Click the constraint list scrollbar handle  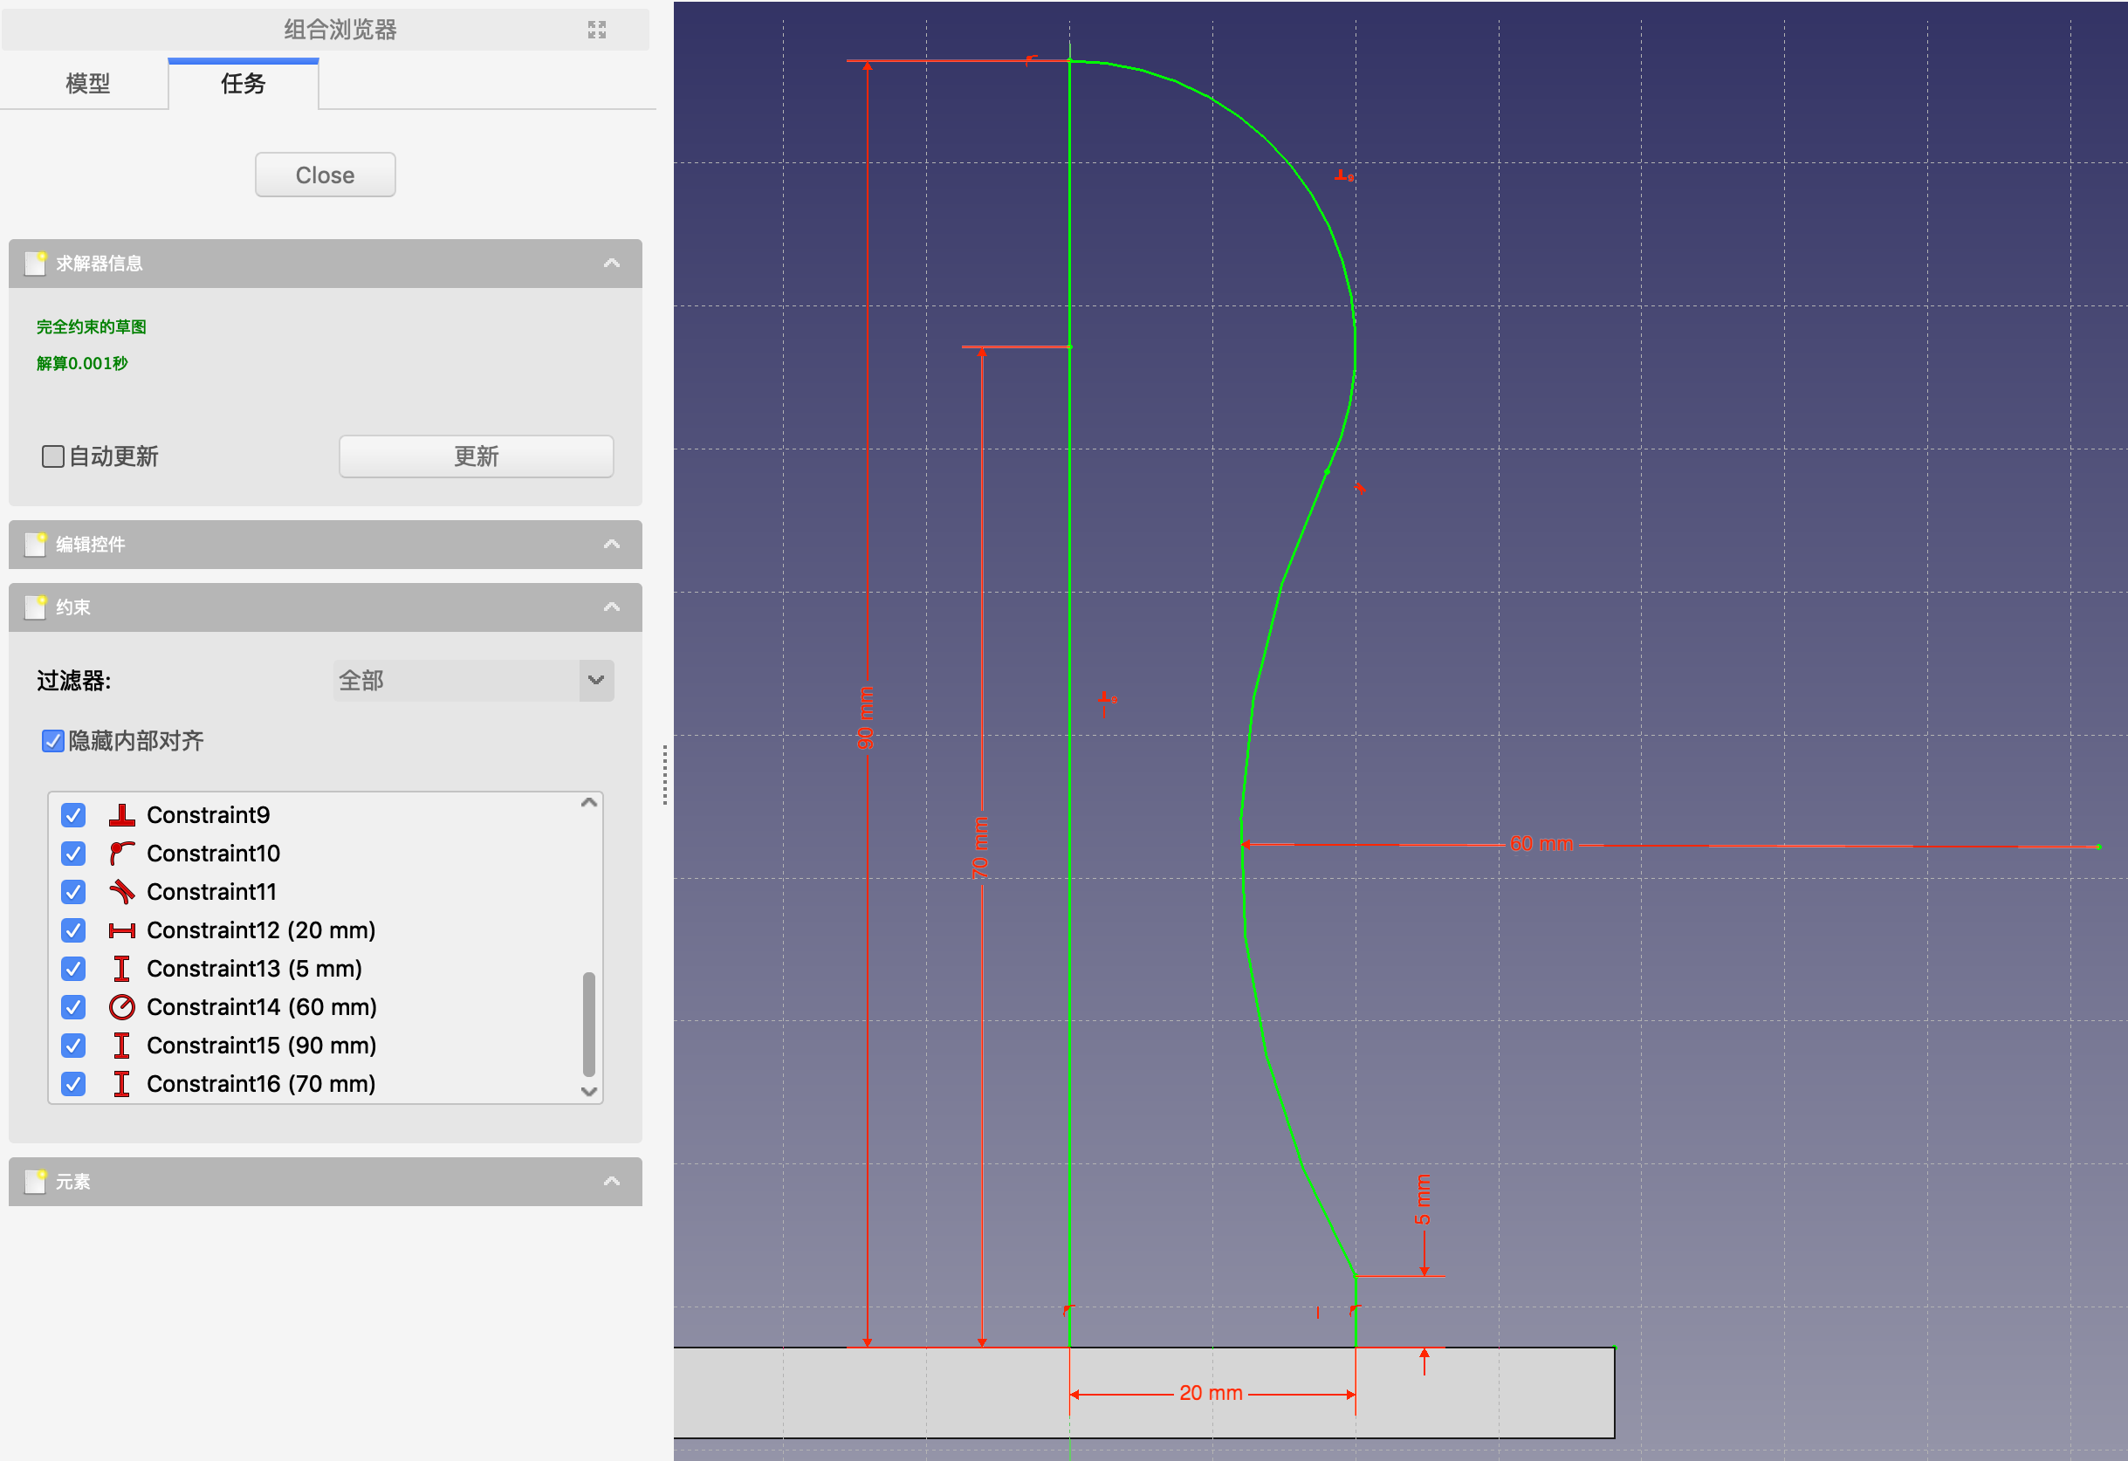point(589,1024)
